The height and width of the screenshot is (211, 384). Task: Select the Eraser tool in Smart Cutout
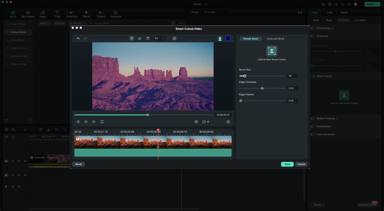click(x=139, y=38)
